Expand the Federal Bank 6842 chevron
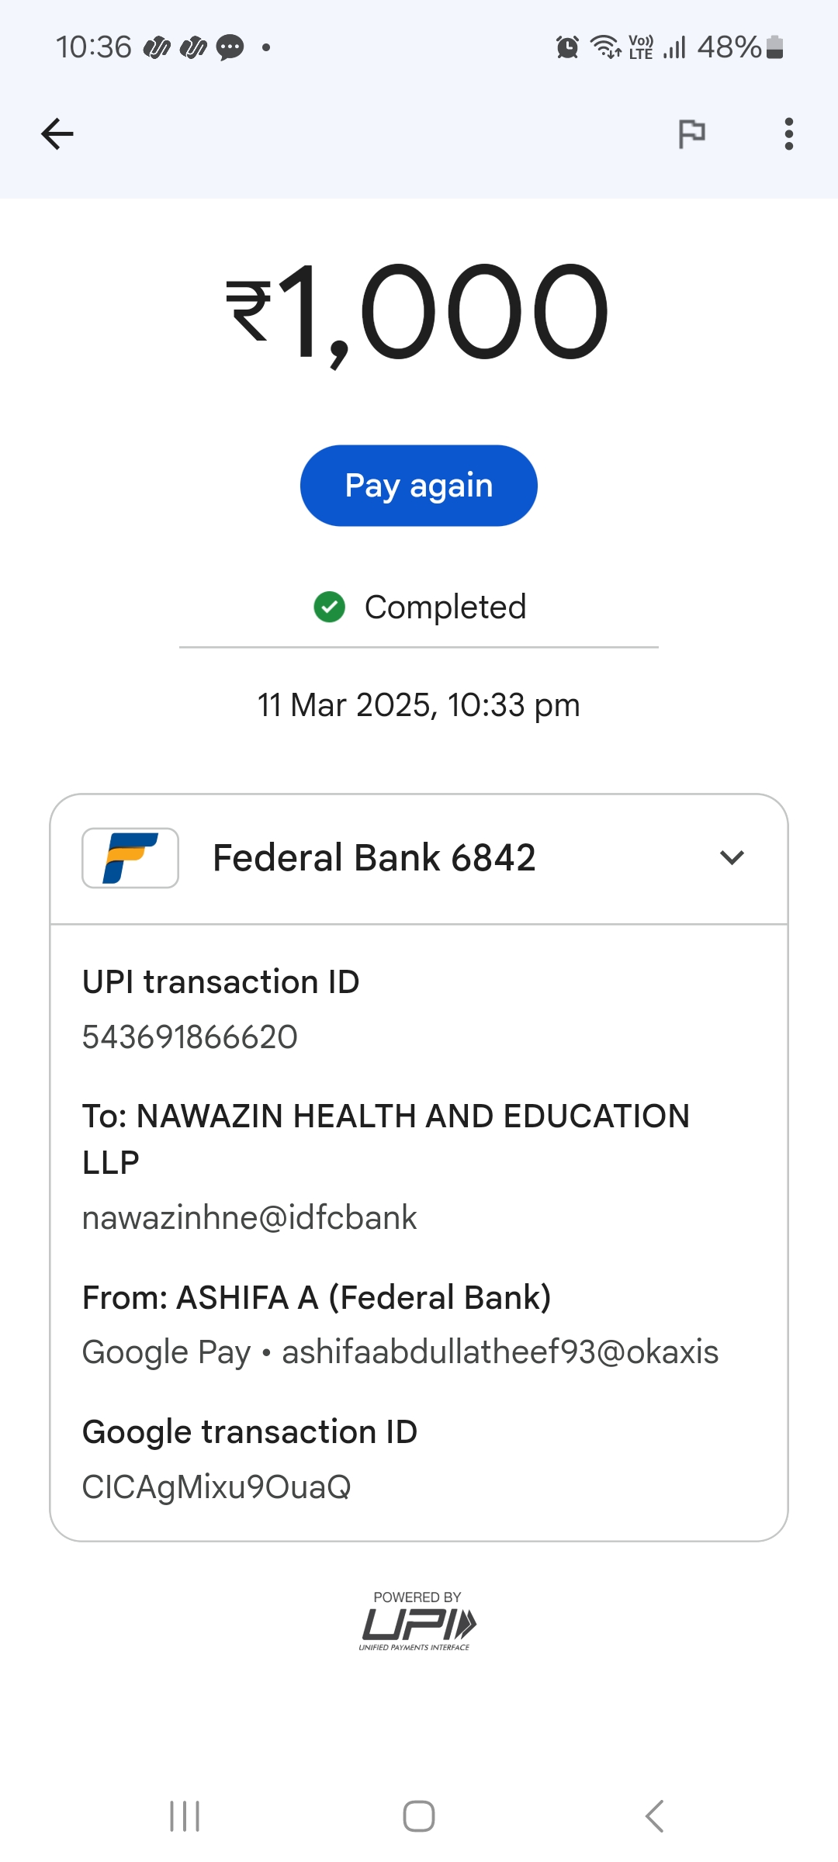 tap(732, 858)
